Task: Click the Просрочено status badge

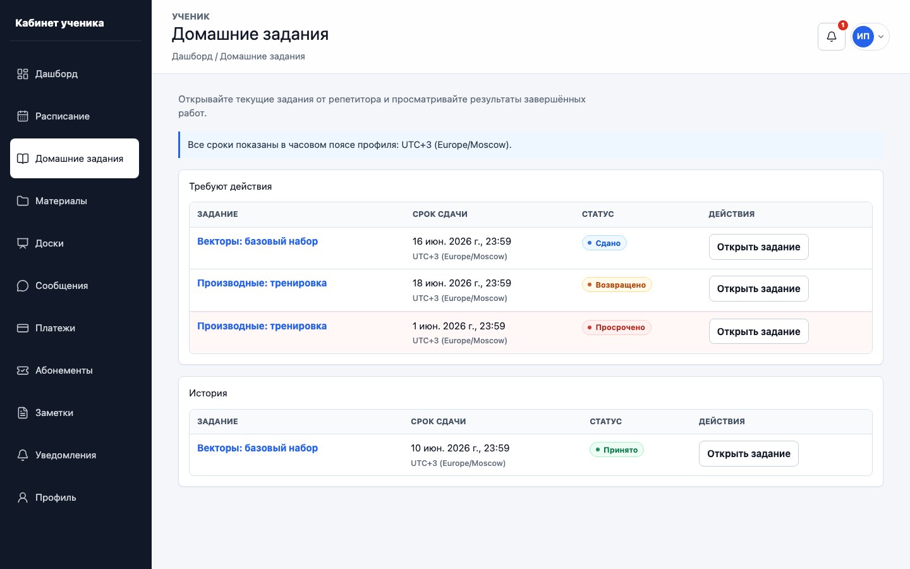Action: click(617, 327)
